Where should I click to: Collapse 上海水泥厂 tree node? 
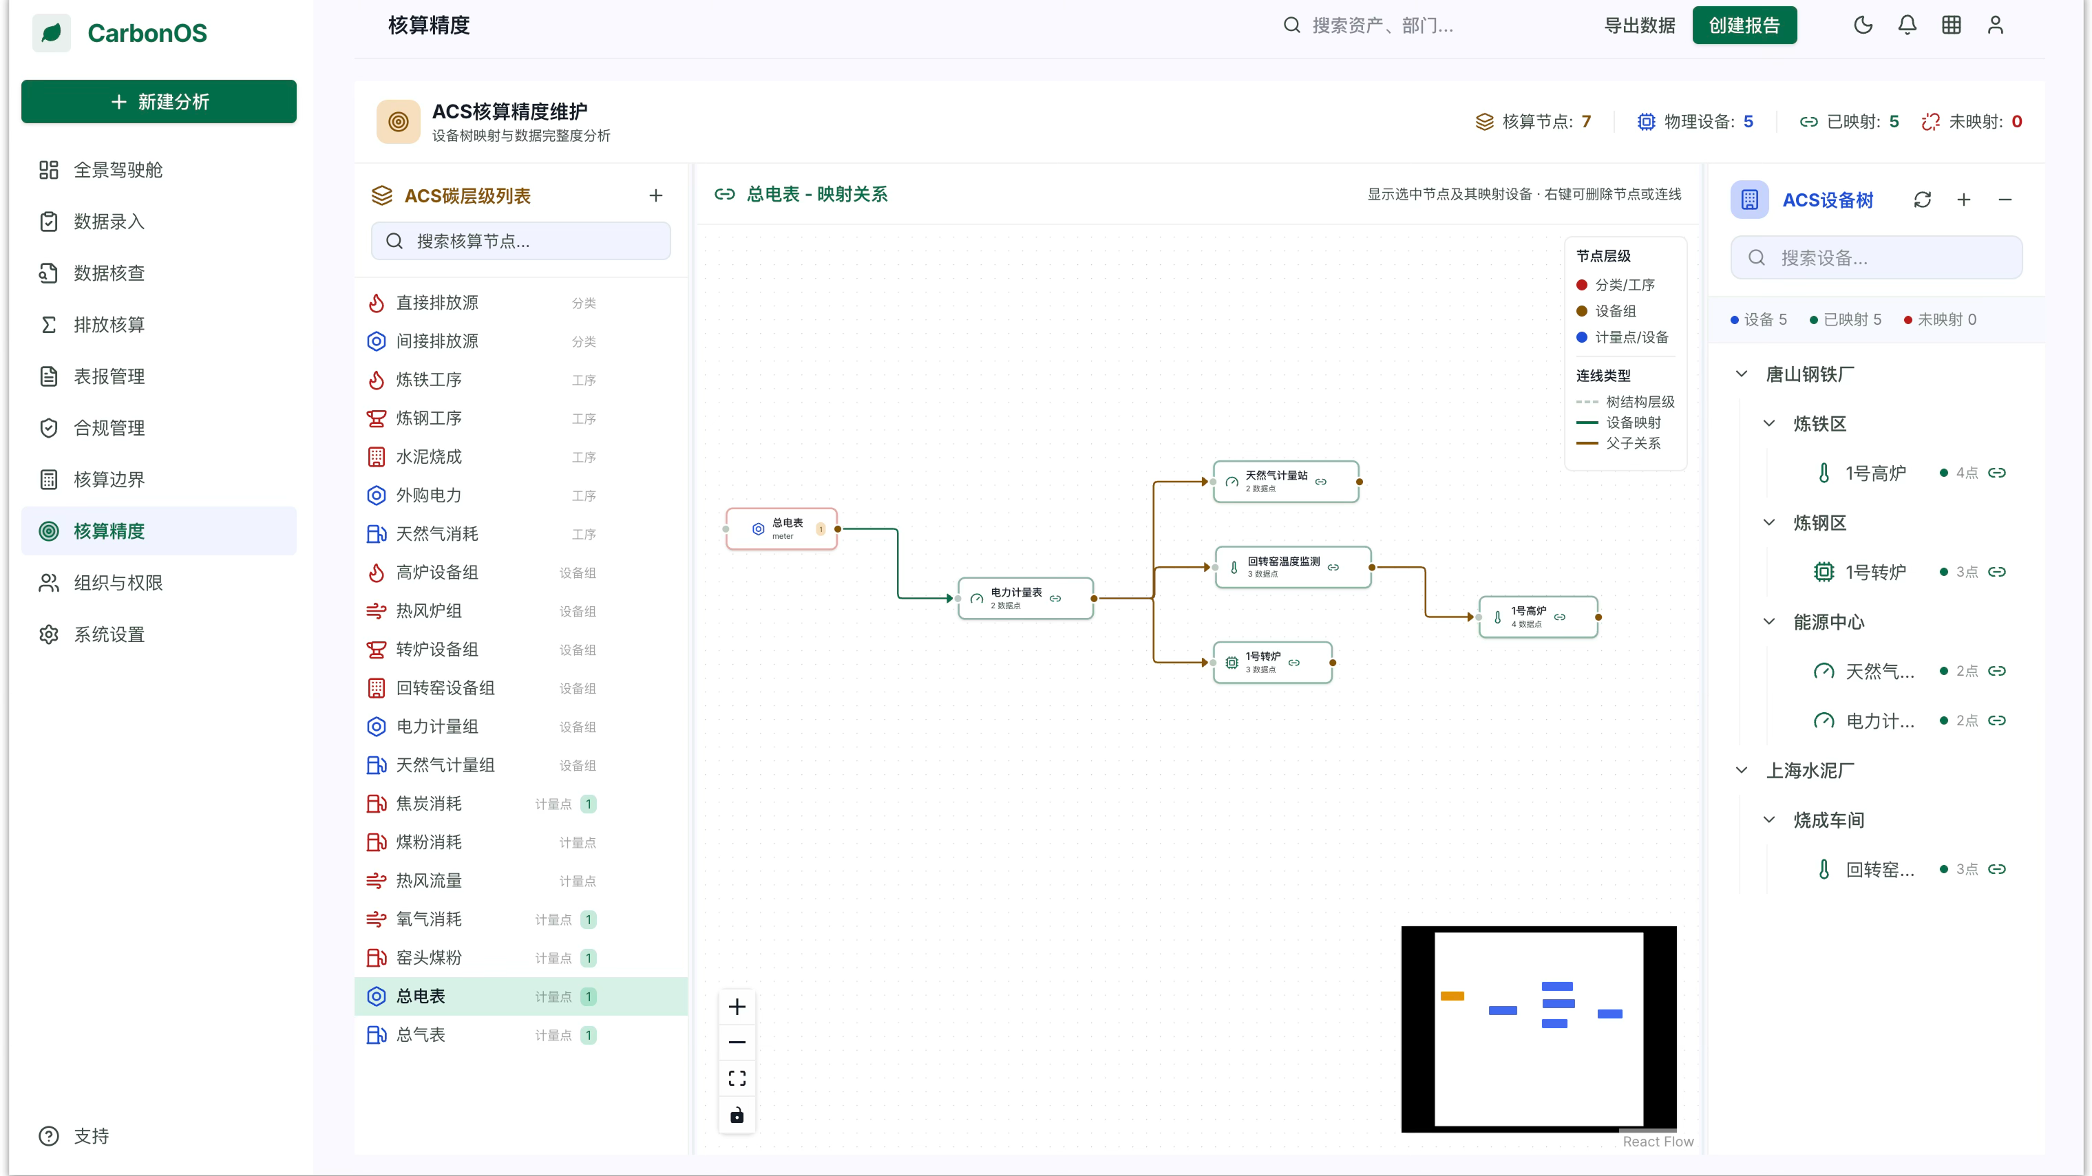(x=1741, y=770)
